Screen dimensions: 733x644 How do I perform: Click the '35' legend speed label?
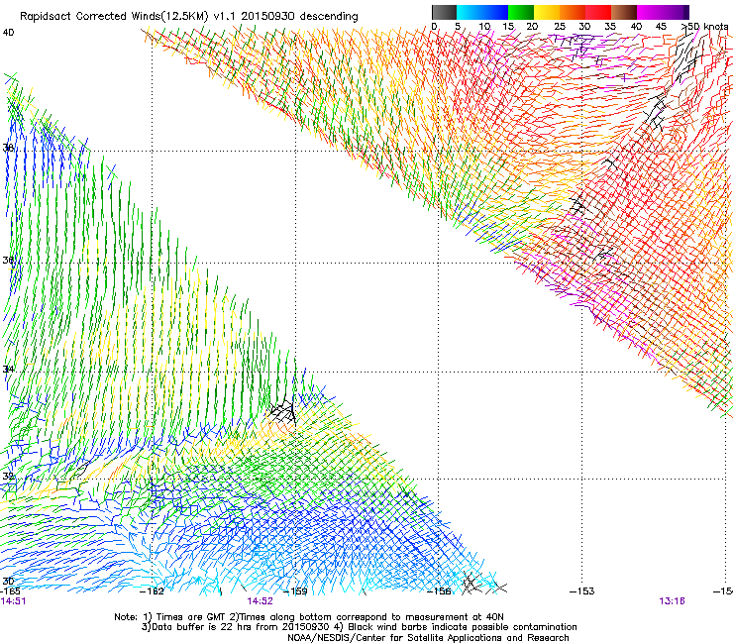(x=610, y=27)
